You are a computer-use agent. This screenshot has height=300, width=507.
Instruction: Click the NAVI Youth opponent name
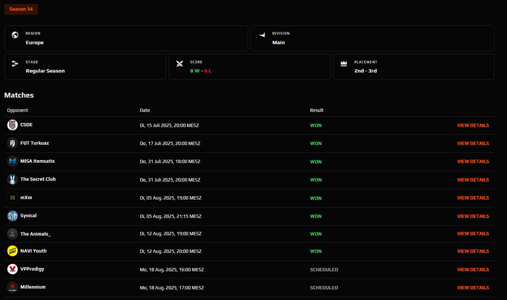tap(33, 251)
